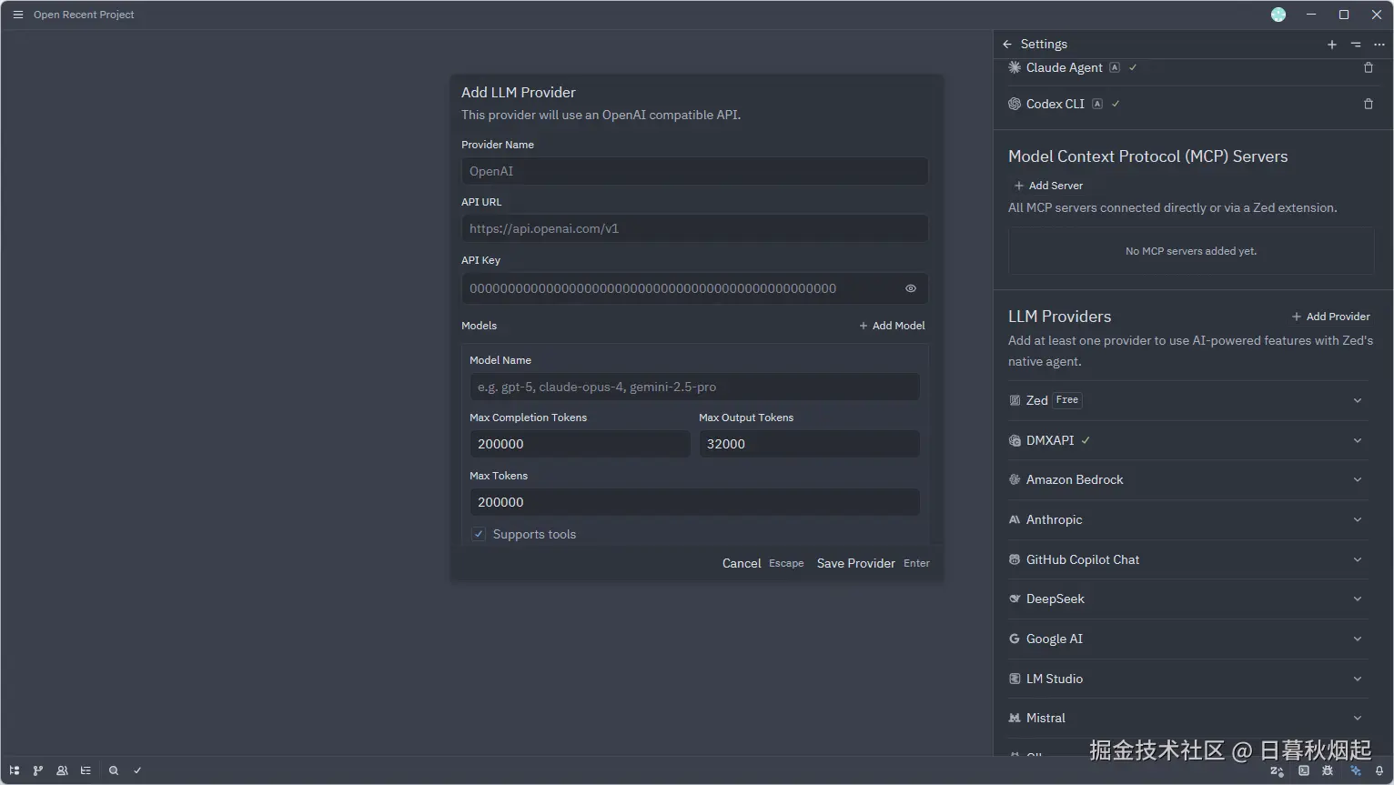Open the debugger bug icon

click(x=1328, y=770)
